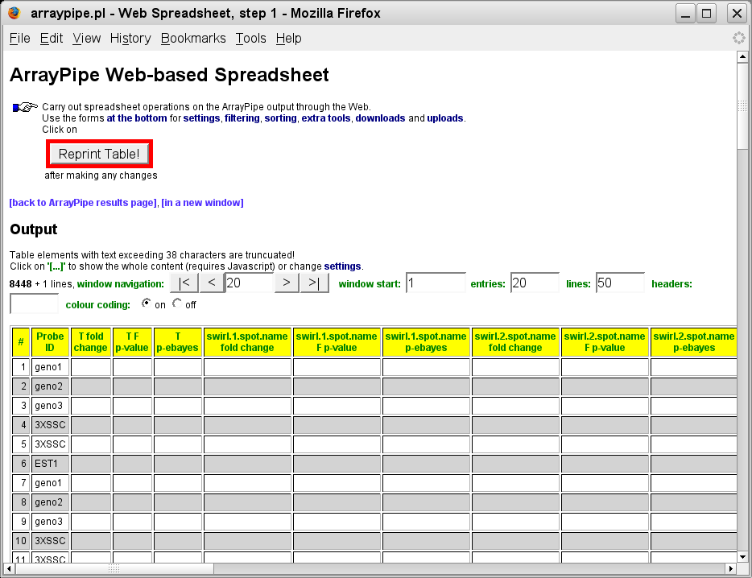
Task: Click 'geno2' cell in row 2
Action: pyautogui.click(x=50, y=386)
